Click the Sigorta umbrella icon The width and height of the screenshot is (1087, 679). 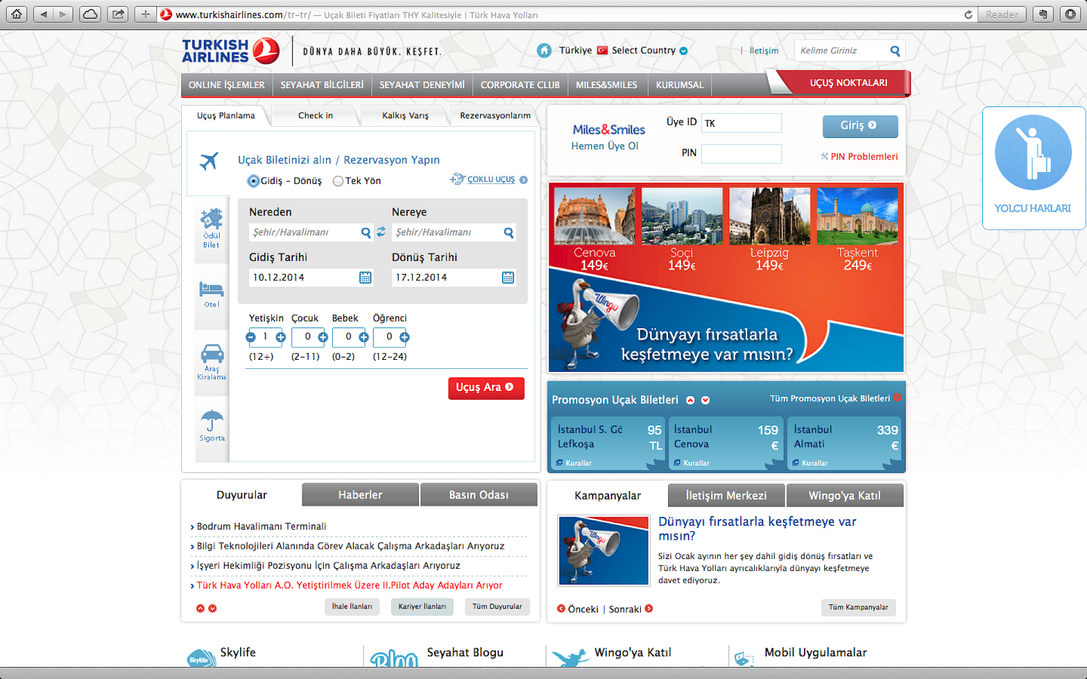212,421
